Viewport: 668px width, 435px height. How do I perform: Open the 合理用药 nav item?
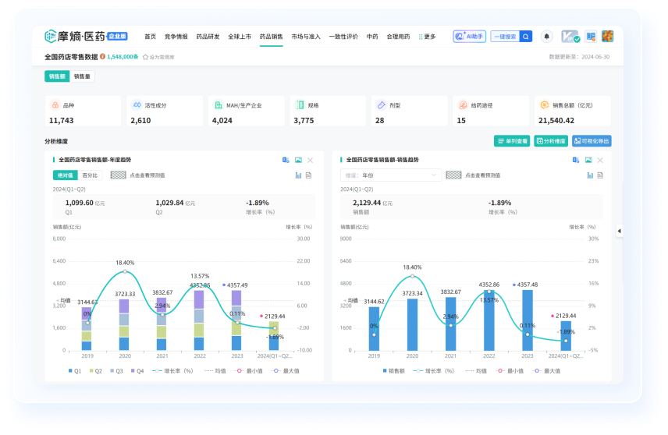coord(398,37)
